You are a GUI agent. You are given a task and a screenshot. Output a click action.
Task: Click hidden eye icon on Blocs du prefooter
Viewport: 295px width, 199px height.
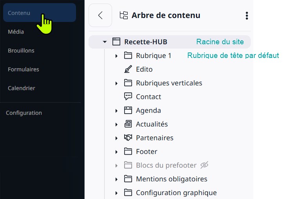[205, 165]
